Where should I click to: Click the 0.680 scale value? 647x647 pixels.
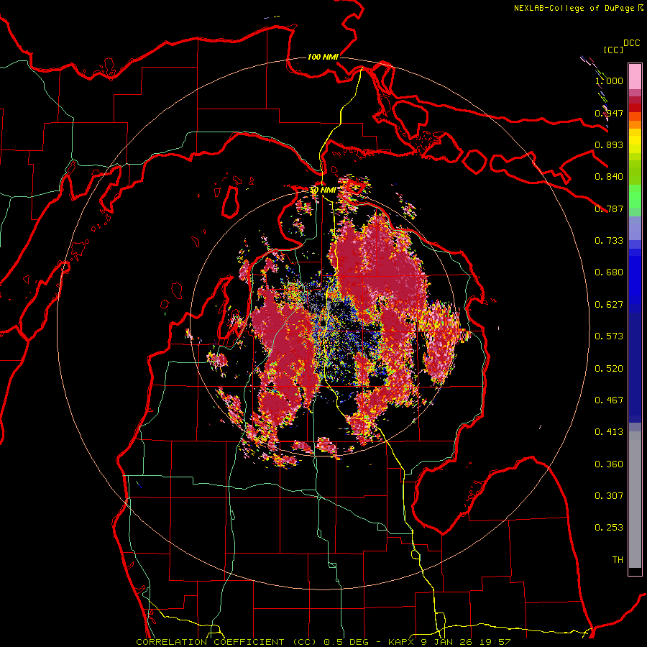(609, 272)
